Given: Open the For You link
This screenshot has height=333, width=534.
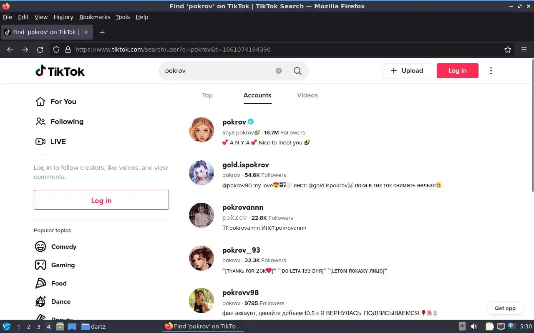Looking at the screenshot, I should [63, 102].
